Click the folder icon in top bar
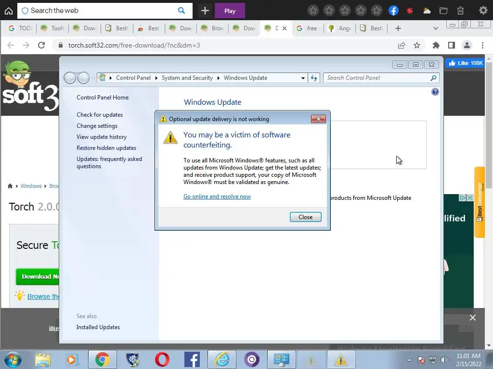 point(443,11)
